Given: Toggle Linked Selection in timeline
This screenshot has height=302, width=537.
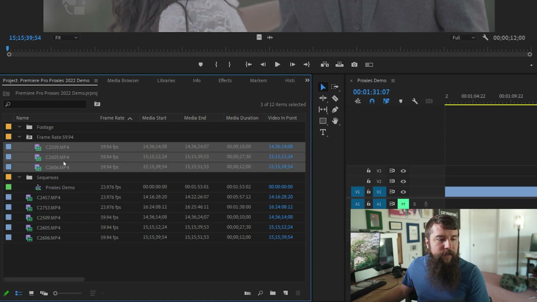Looking at the screenshot, I should coord(386,101).
